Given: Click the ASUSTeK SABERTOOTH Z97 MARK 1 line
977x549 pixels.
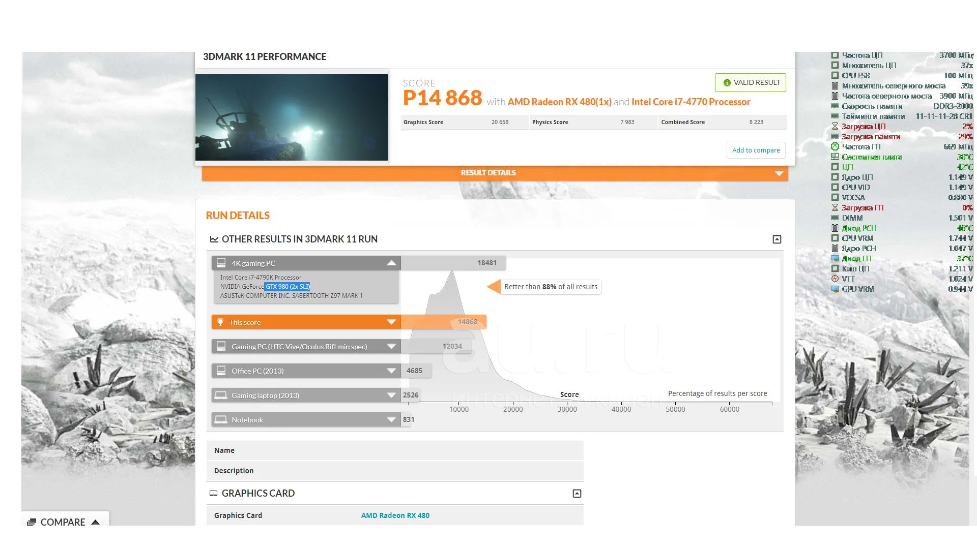Looking at the screenshot, I should pyautogui.click(x=291, y=296).
